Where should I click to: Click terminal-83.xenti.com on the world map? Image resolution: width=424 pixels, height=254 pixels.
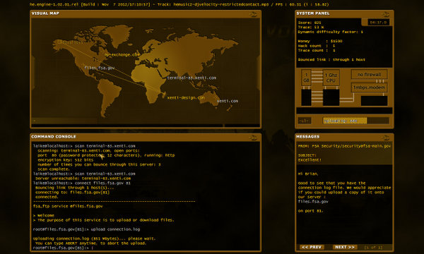click(192, 78)
